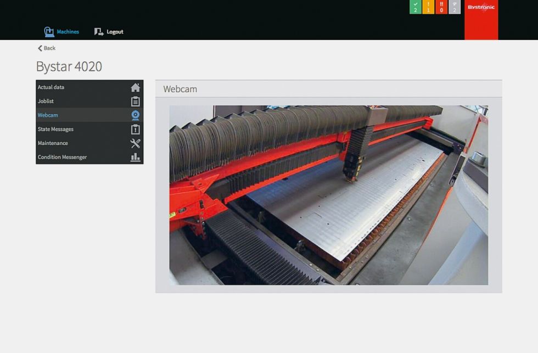538x353 pixels.
Task: Open the Machines navigation item
Action: (x=61, y=31)
